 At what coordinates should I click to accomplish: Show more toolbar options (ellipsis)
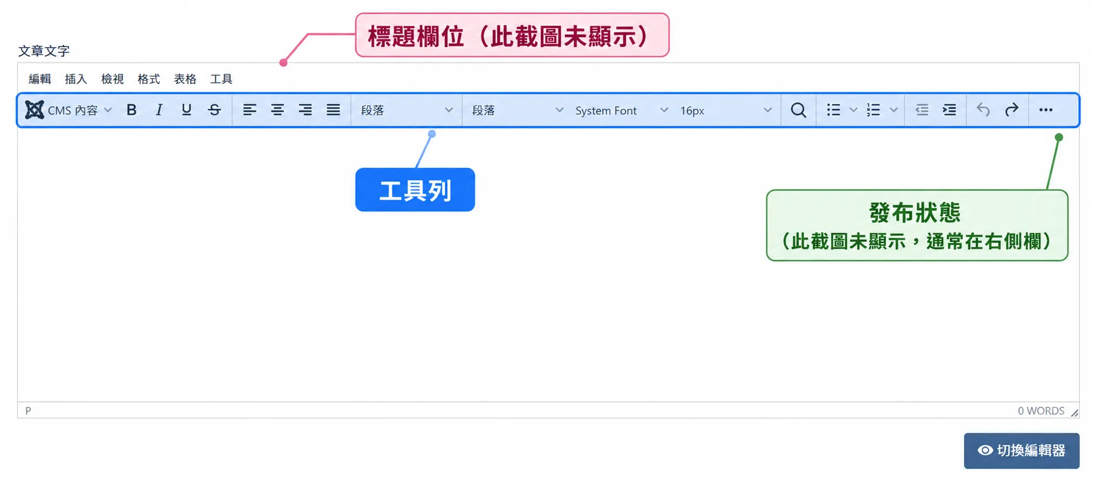pyautogui.click(x=1046, y=110)
